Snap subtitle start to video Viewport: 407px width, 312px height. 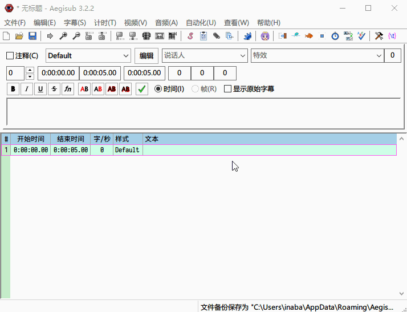[x=120, y=36]
